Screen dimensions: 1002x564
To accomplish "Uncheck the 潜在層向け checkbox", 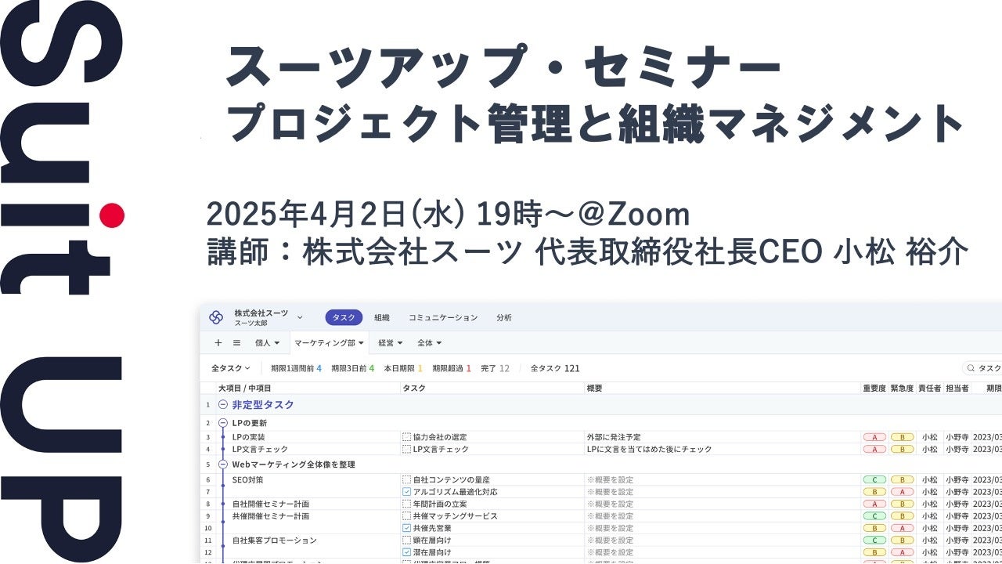I will 406,553.
